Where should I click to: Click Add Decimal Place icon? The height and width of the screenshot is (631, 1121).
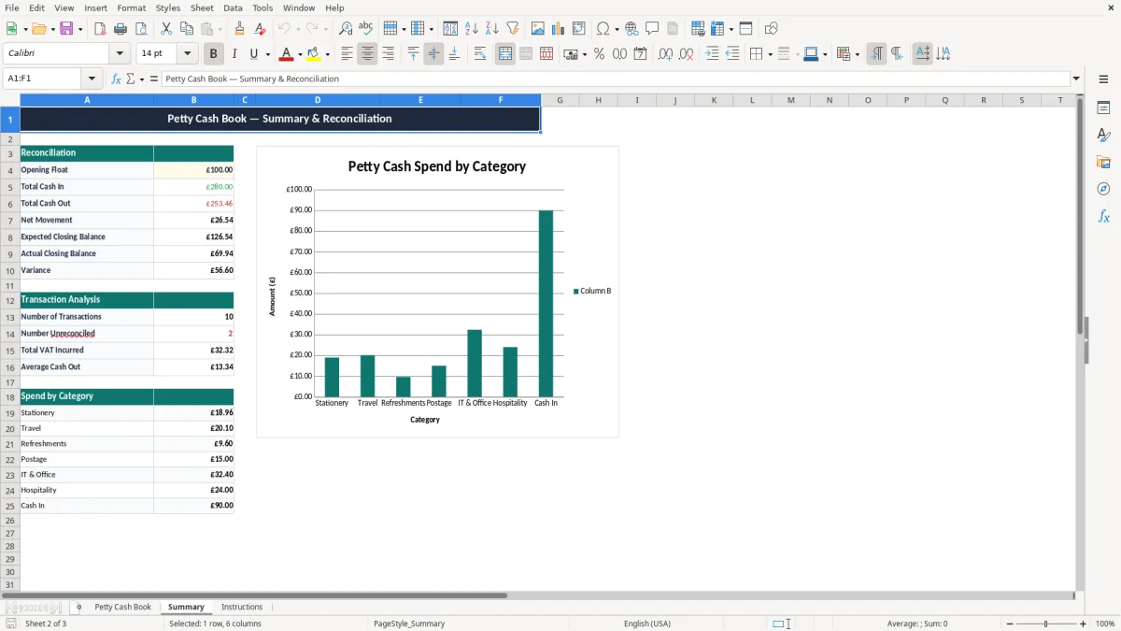click(665, 54)
